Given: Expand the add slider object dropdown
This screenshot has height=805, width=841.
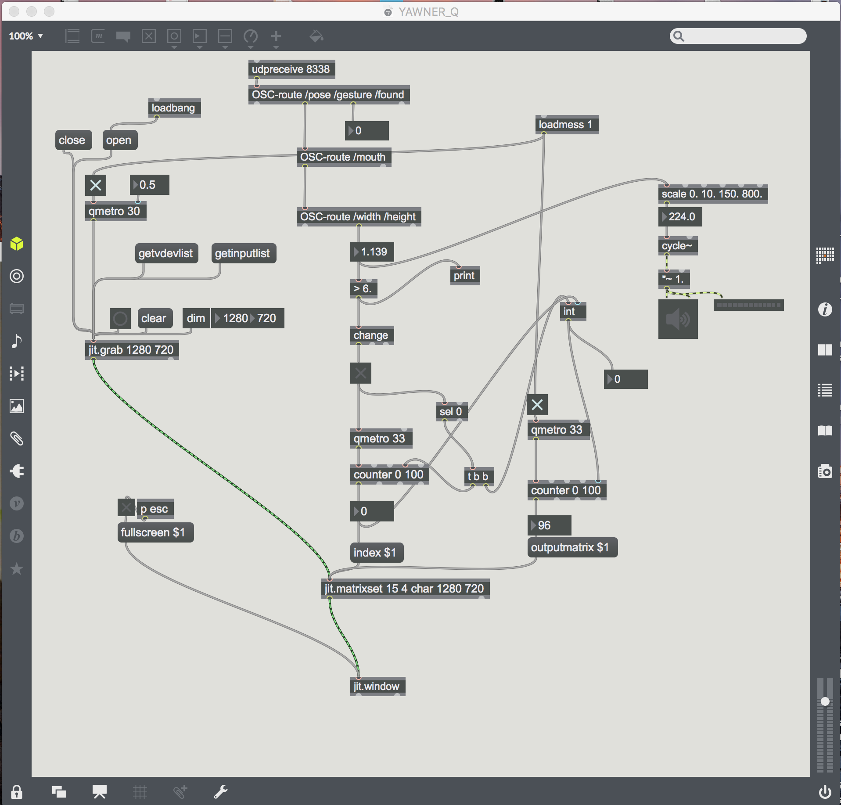Looking at the screenshot, I should [225, 46].
